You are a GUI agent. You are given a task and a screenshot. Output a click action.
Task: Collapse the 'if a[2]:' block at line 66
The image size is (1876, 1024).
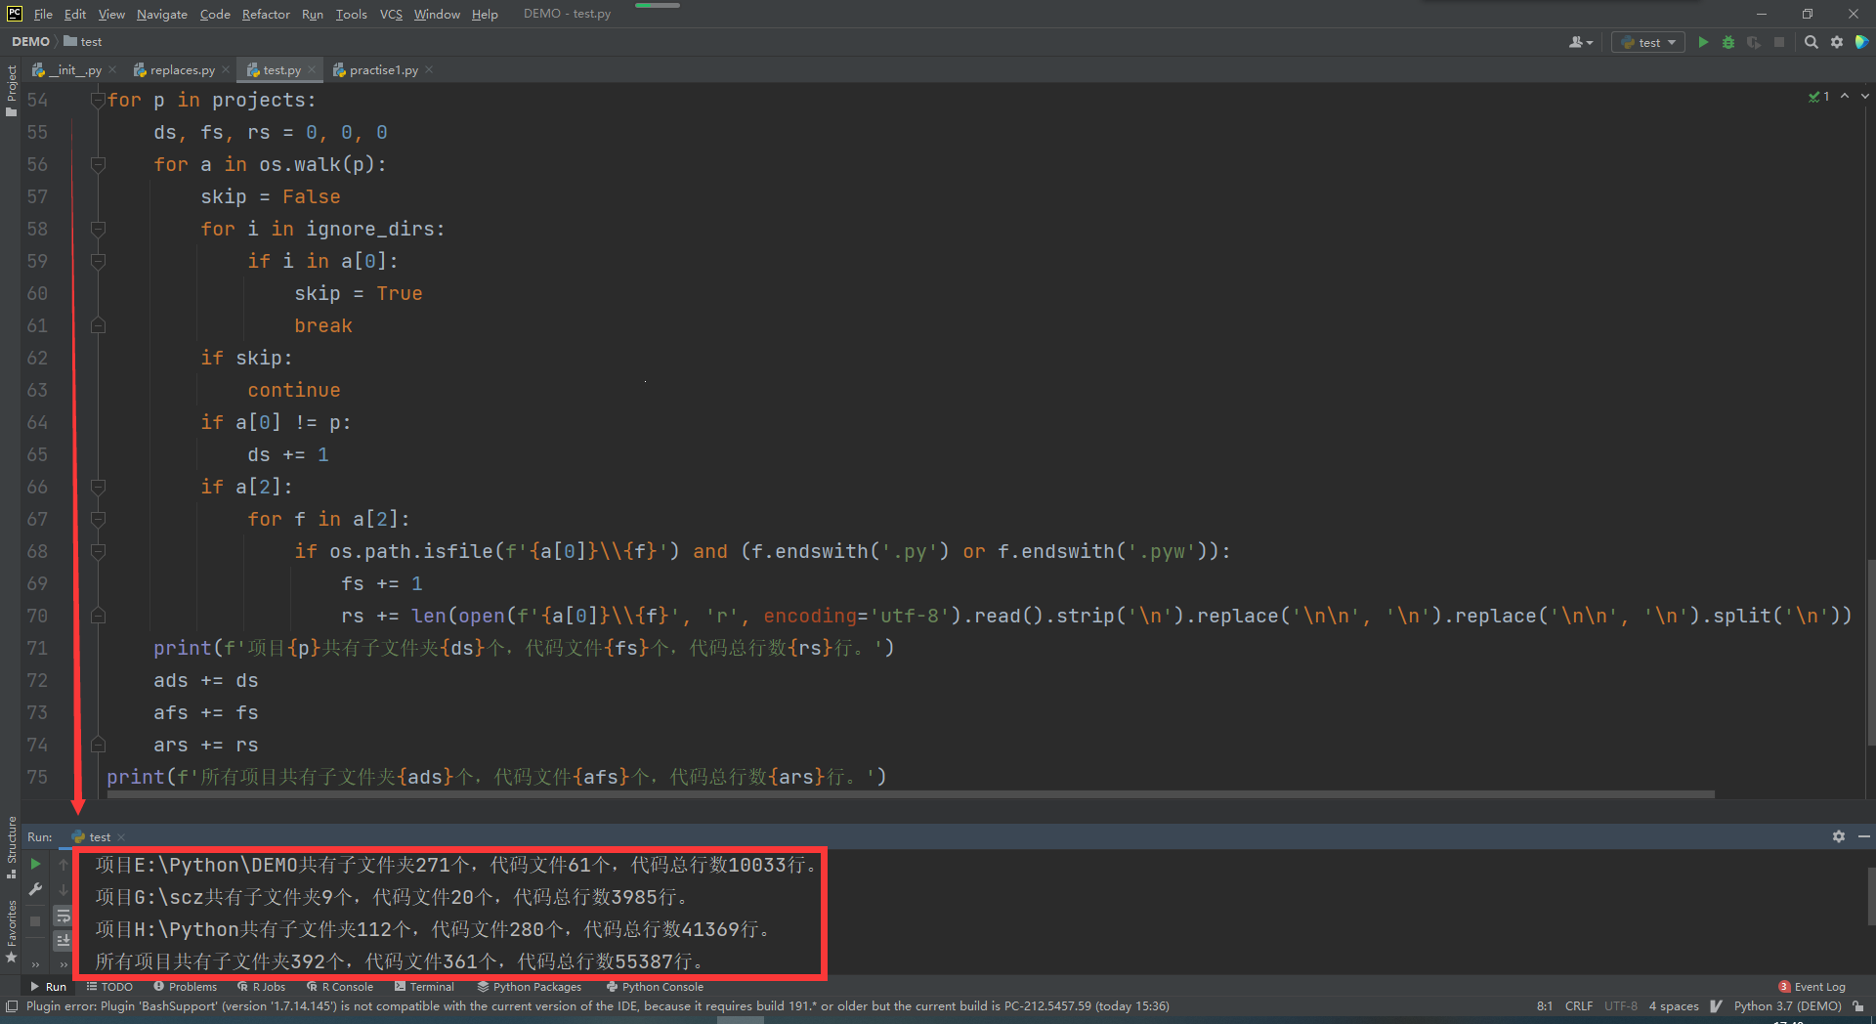pyautogui.click(x=98, y=487)
